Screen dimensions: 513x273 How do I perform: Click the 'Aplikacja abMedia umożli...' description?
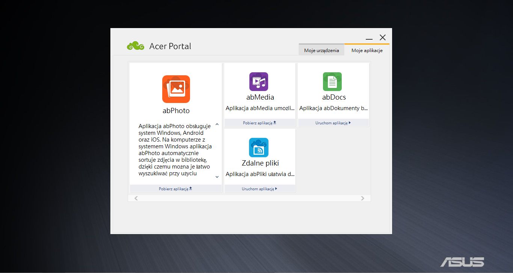pos(260,108)
